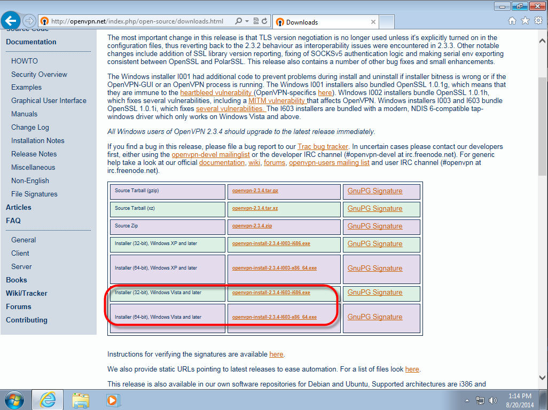Open the Trac bug tracker link
Screen dimensions: 548x410
pyautogui.click(x=323, y=147)
